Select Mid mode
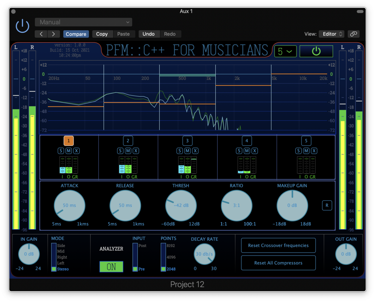Screen dimensions: 375x302 (61, 251)
